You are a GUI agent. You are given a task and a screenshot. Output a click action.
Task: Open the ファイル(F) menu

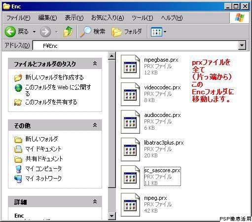coord(18,18)
